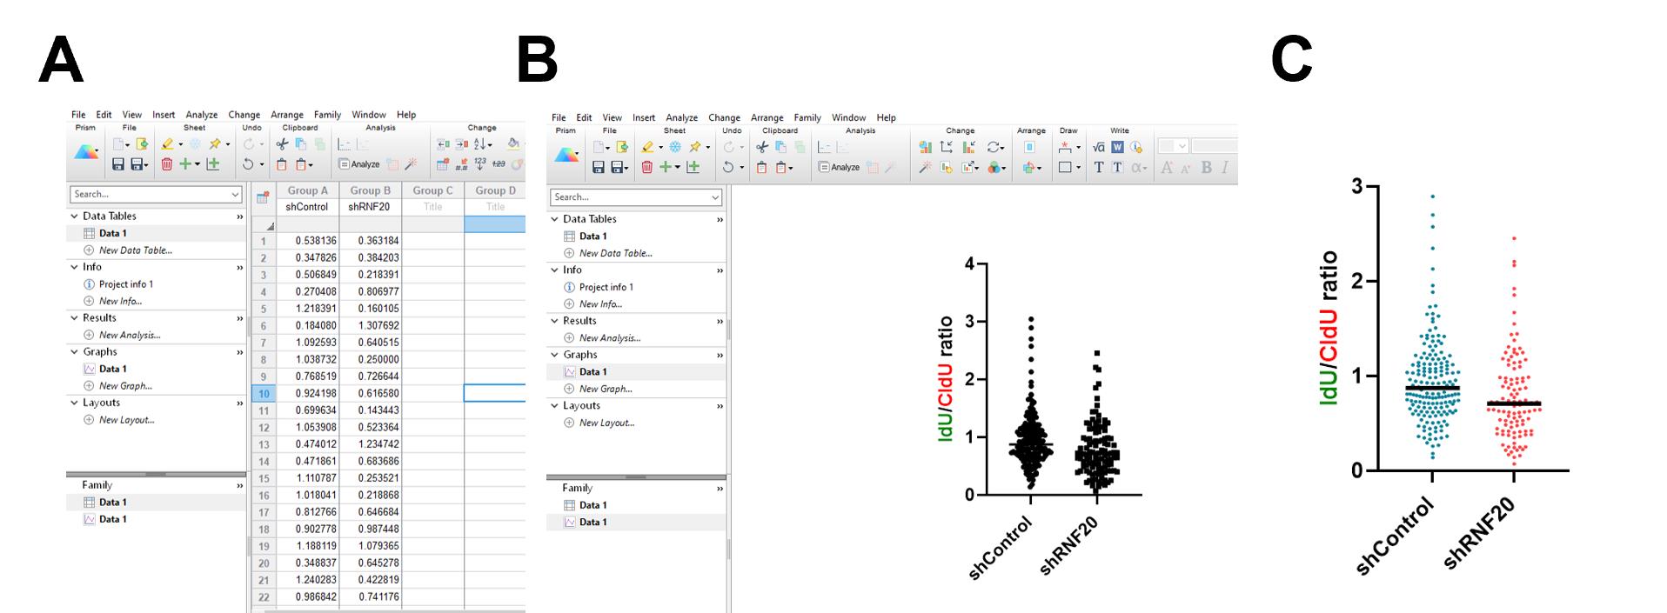This screenshot has width=1667, height=613.
Task: Open the Arrange menu in panel B
Action: (767, 117)
